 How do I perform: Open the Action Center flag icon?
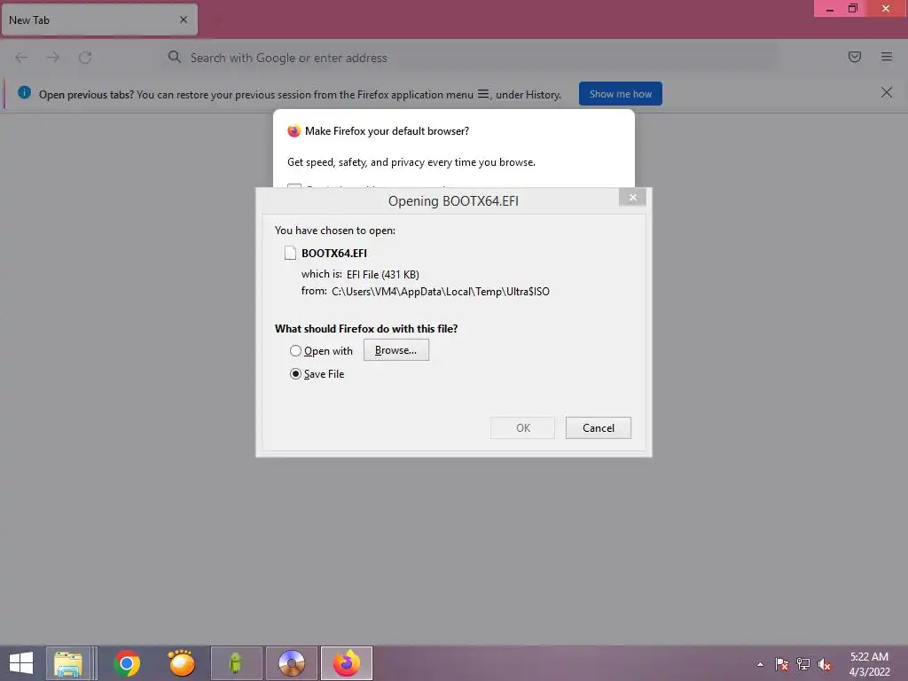pos(782,664)
